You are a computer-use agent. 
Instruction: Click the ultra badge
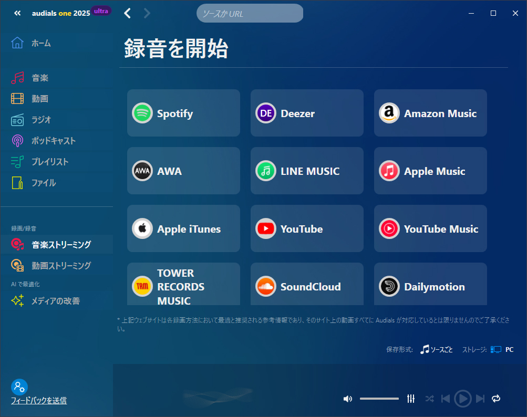101,11
